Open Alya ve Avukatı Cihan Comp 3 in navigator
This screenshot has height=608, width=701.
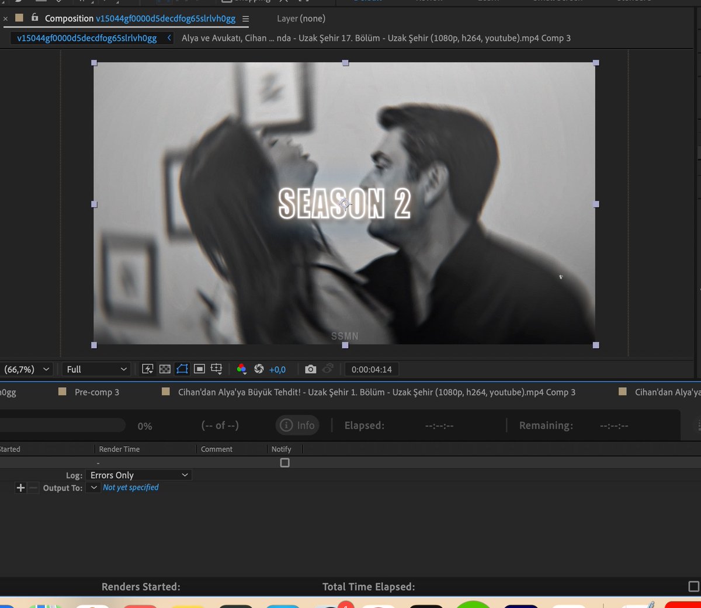pos(376,38)
